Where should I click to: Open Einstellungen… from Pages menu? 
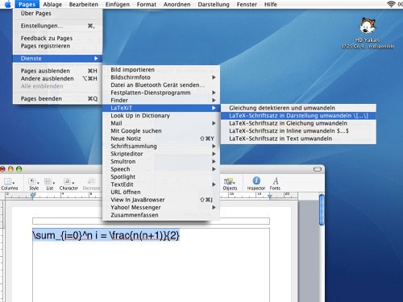57,26
